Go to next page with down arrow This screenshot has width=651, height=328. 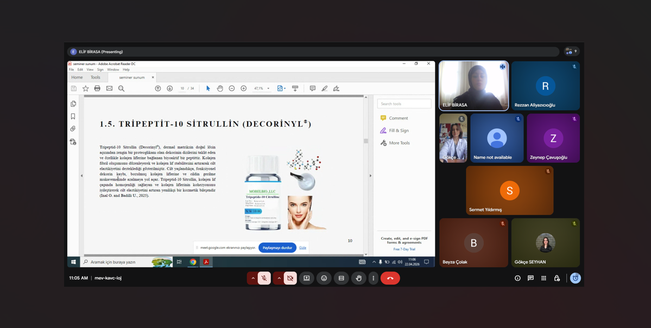(170, 88)
